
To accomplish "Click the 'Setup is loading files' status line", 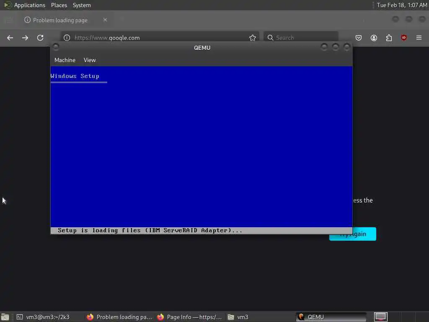I will point(150,231).
